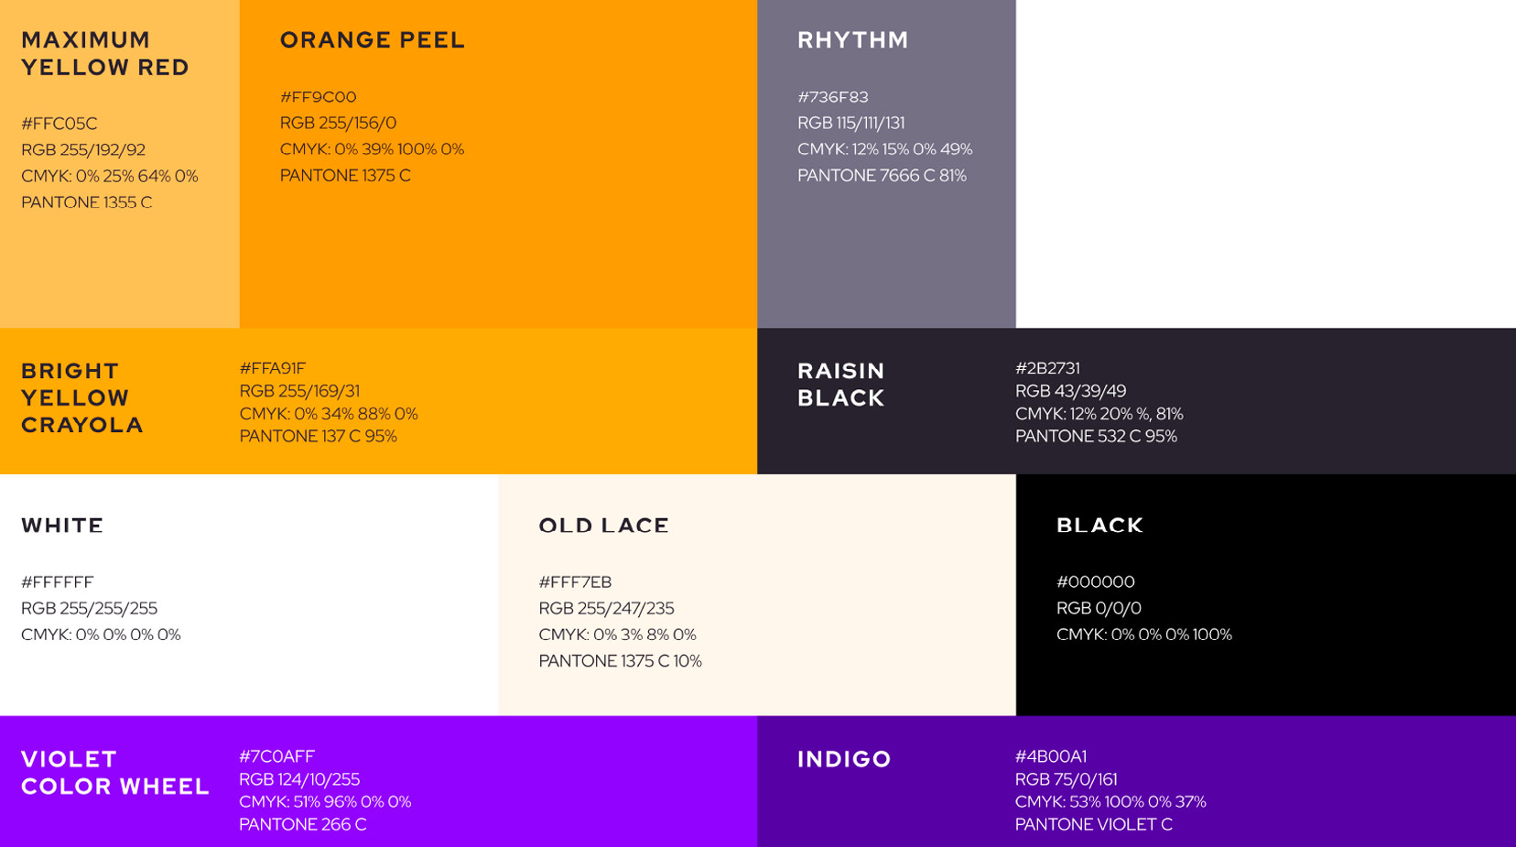
Task: Click the PANTONE VIOLET C text
Action: tap(1093, 824)
